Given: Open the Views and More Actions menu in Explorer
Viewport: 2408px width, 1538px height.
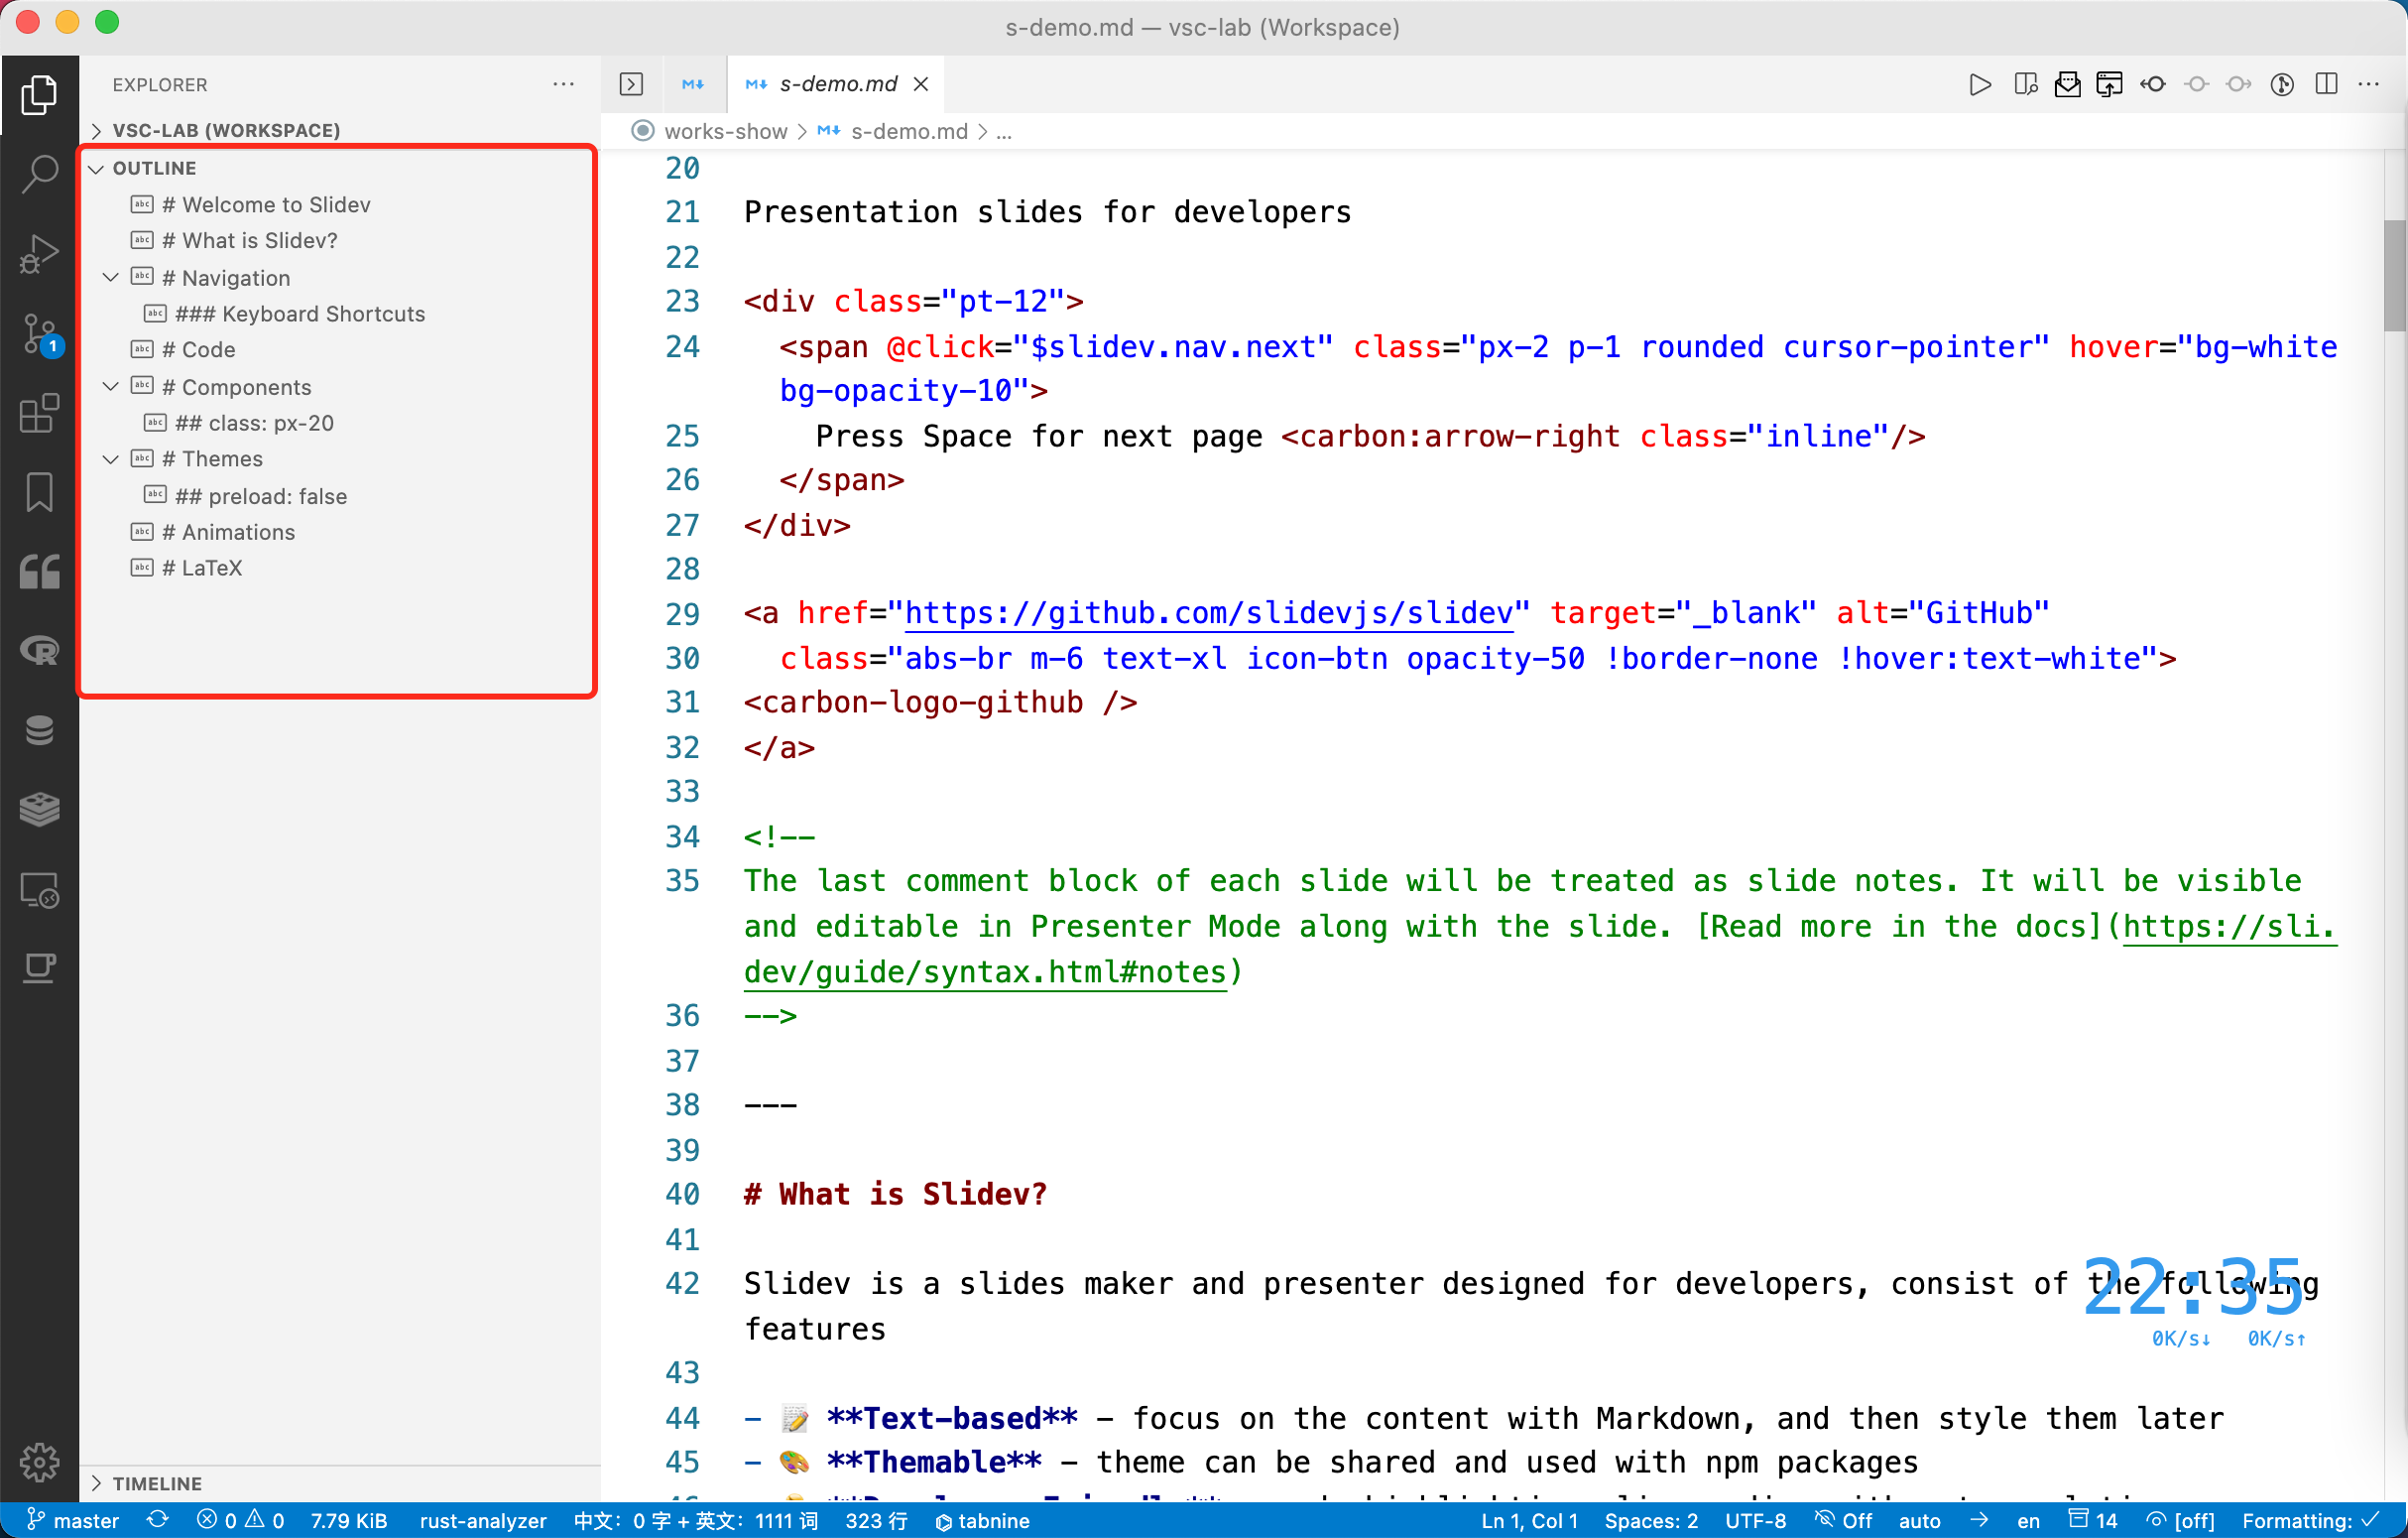Looking at the screenshot, I should (x=564, y=84).
